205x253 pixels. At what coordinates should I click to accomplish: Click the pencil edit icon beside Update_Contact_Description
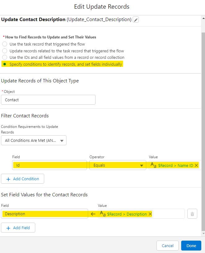coord(136,20)
